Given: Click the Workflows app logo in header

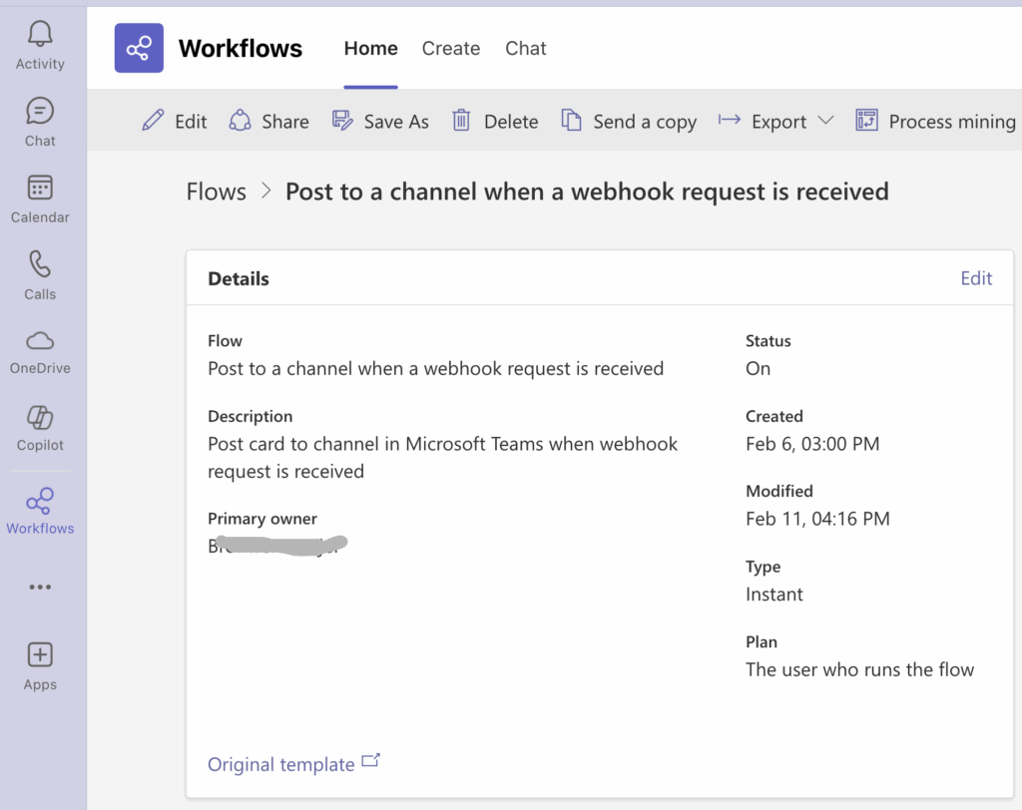Looking at the screenshot, I should 139,48.
